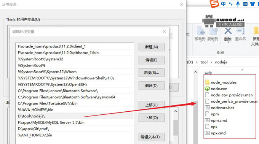Click the tool breadcrumb in Explorer address bar
The height and width of the screenshot is (144, 259).
tap(204, 62)
